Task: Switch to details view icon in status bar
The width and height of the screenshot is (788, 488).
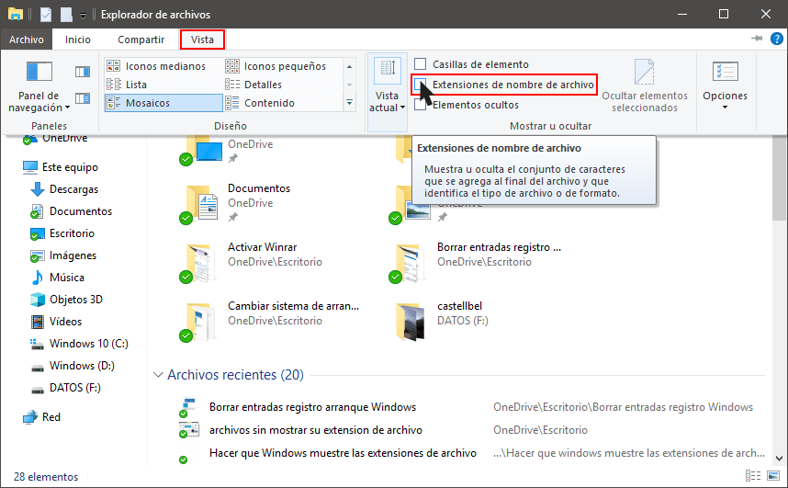Action: coord(753,476)
